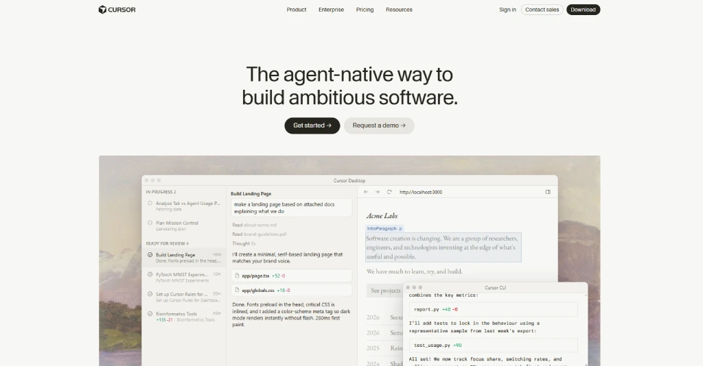The height and width of the screenshot is (366, 703).
Task: Click the Request a demo button
Action: pos(379,125)
